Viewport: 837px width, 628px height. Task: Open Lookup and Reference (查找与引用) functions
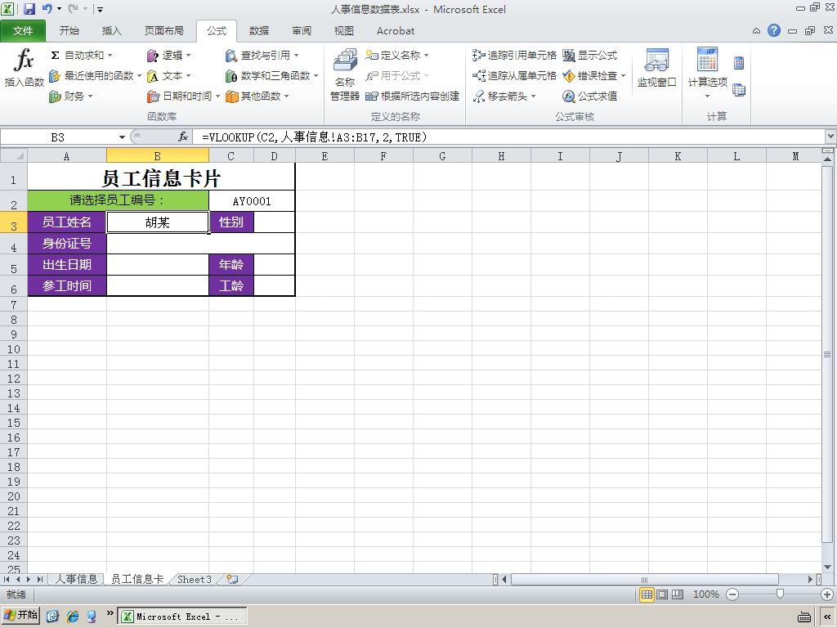262,56
